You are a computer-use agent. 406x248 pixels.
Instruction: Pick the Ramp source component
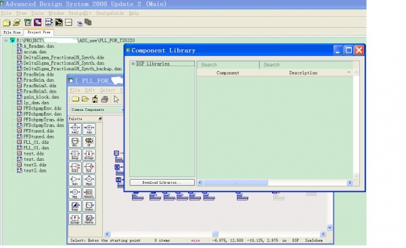click(x=75, y=206)
